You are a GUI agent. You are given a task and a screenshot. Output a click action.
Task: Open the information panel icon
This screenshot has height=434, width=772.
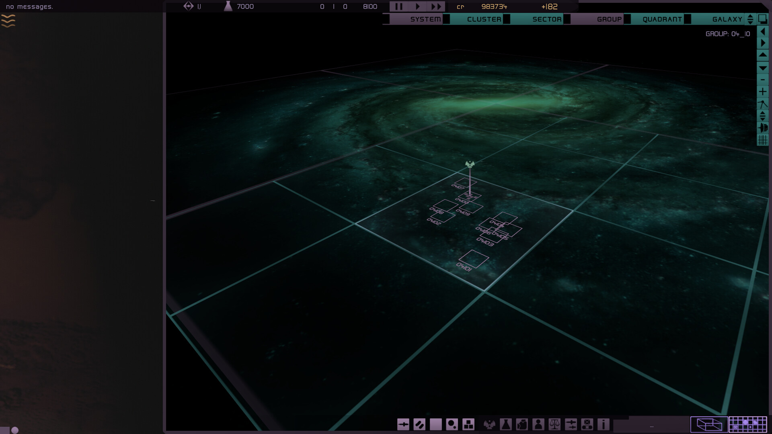[603, 424]
